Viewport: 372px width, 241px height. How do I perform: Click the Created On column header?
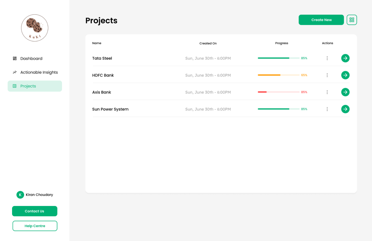pos(208,43)
